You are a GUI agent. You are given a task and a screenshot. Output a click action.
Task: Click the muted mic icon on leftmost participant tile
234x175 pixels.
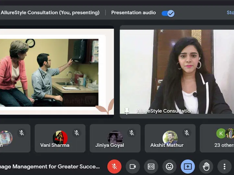[x=22, y=133]
